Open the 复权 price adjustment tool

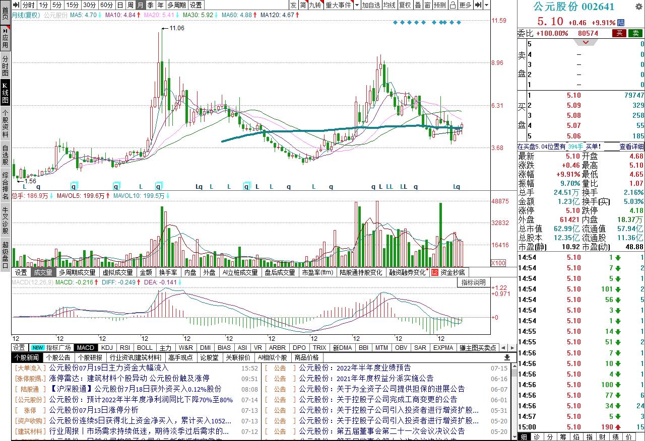click(405, 5)
